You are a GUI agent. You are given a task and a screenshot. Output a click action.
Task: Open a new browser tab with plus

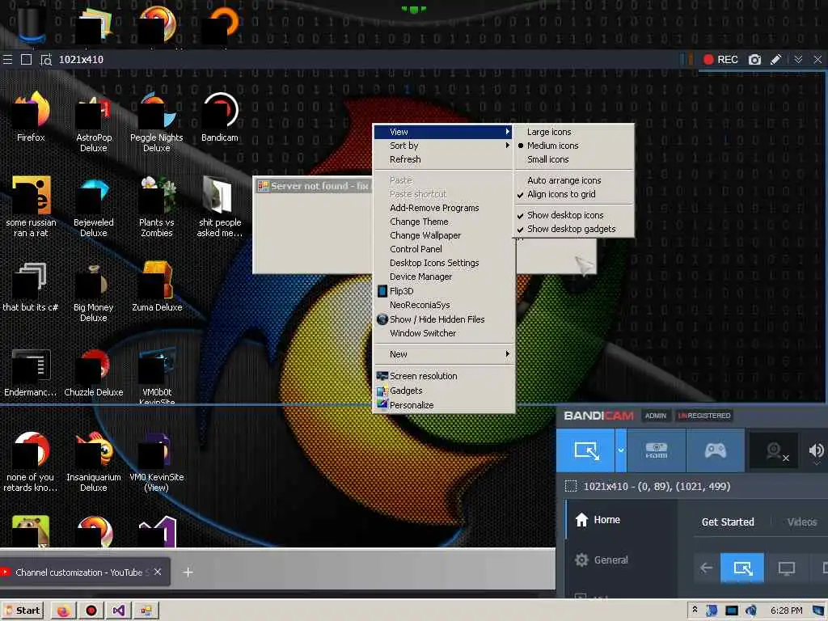tap(188, 572)
